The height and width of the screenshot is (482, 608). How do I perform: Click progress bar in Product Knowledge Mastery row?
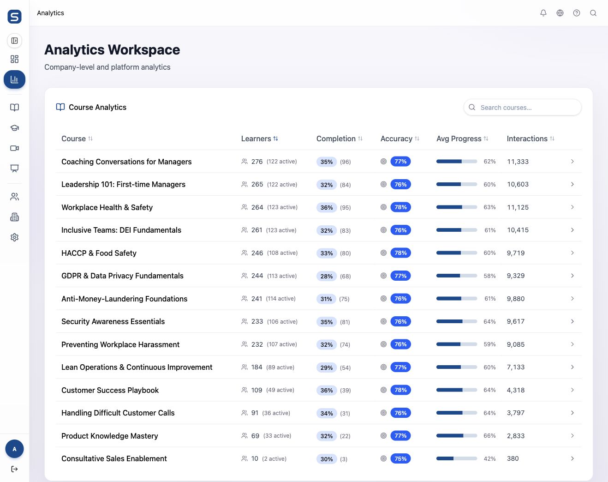tap(457, 436)
